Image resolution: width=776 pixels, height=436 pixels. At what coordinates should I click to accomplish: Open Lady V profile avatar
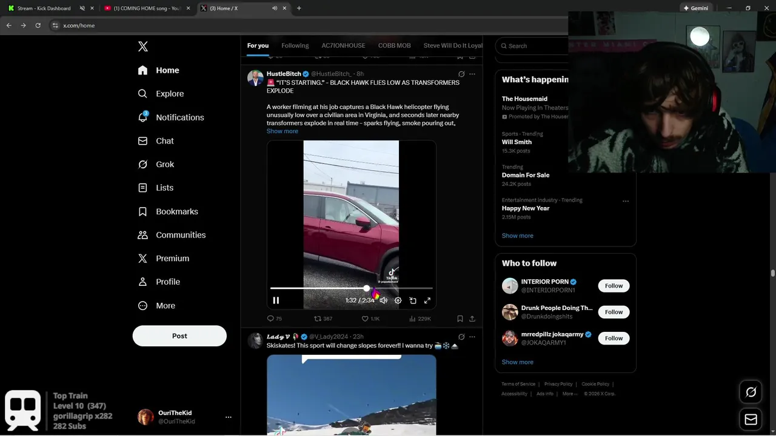(x=255, y=340)
